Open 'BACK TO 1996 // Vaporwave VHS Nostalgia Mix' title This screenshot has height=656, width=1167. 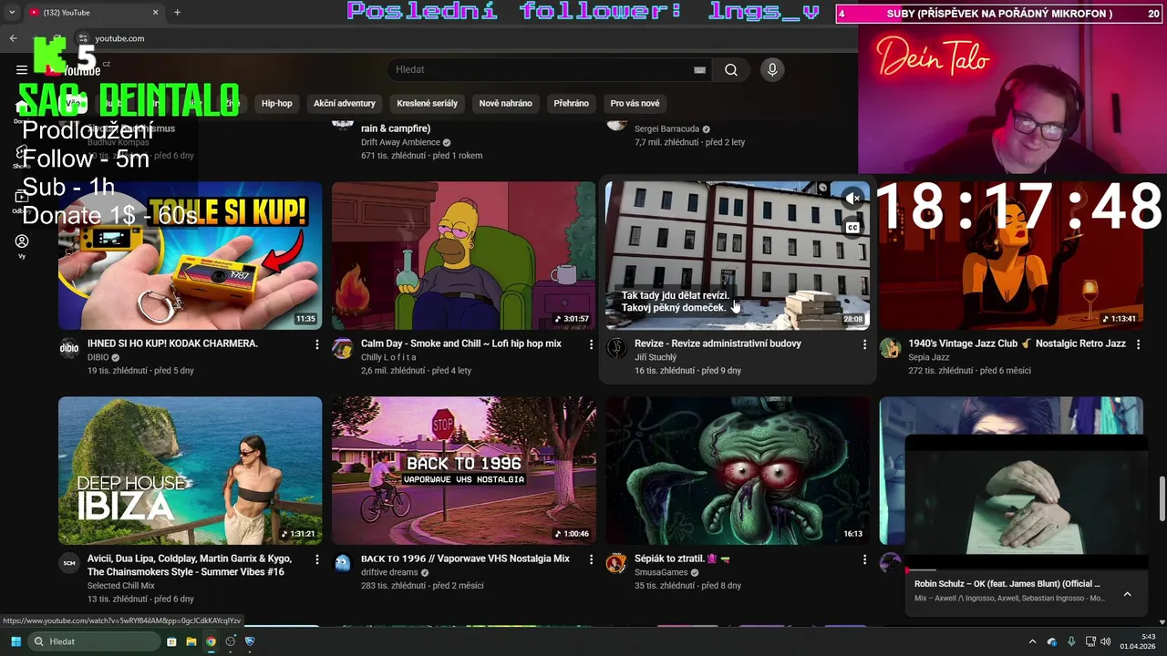465,559
